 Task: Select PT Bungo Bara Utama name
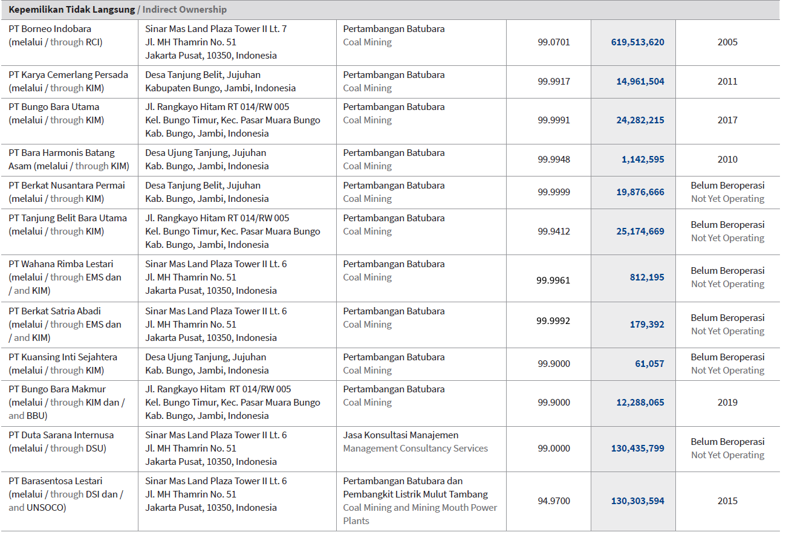[x=54, y=107]
